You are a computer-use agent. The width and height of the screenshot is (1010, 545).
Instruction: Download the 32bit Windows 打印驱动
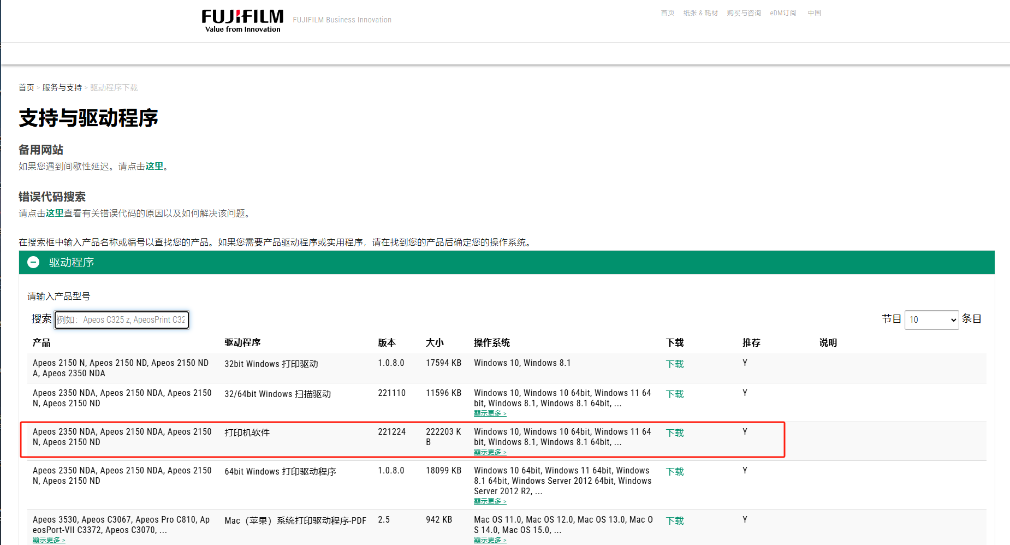coord(675,364)
